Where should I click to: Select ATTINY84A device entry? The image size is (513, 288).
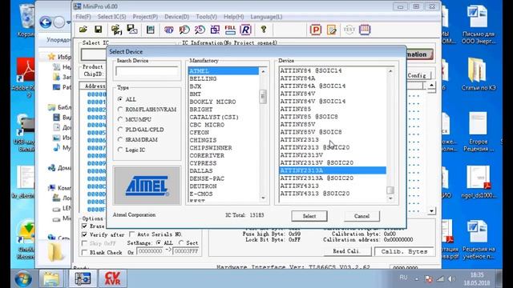pos(297,78)
